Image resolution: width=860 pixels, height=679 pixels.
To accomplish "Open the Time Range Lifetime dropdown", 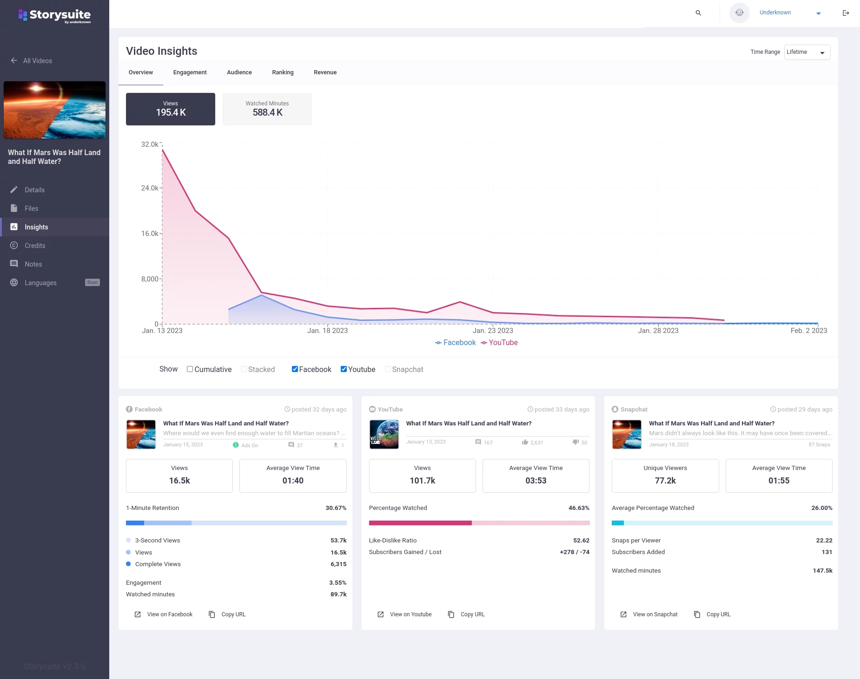I will [807, 52].
